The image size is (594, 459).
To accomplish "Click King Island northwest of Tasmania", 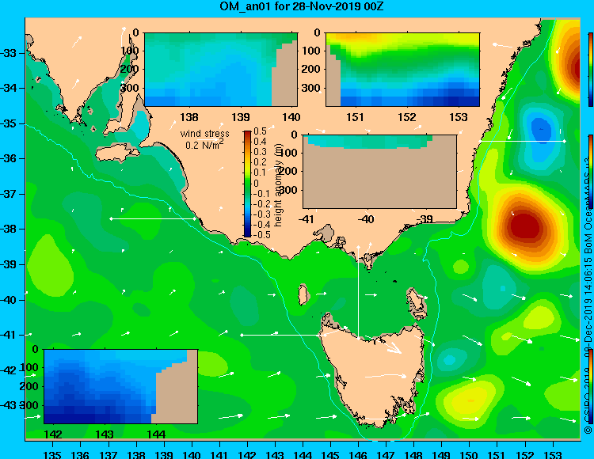I will tap(303, 294).
